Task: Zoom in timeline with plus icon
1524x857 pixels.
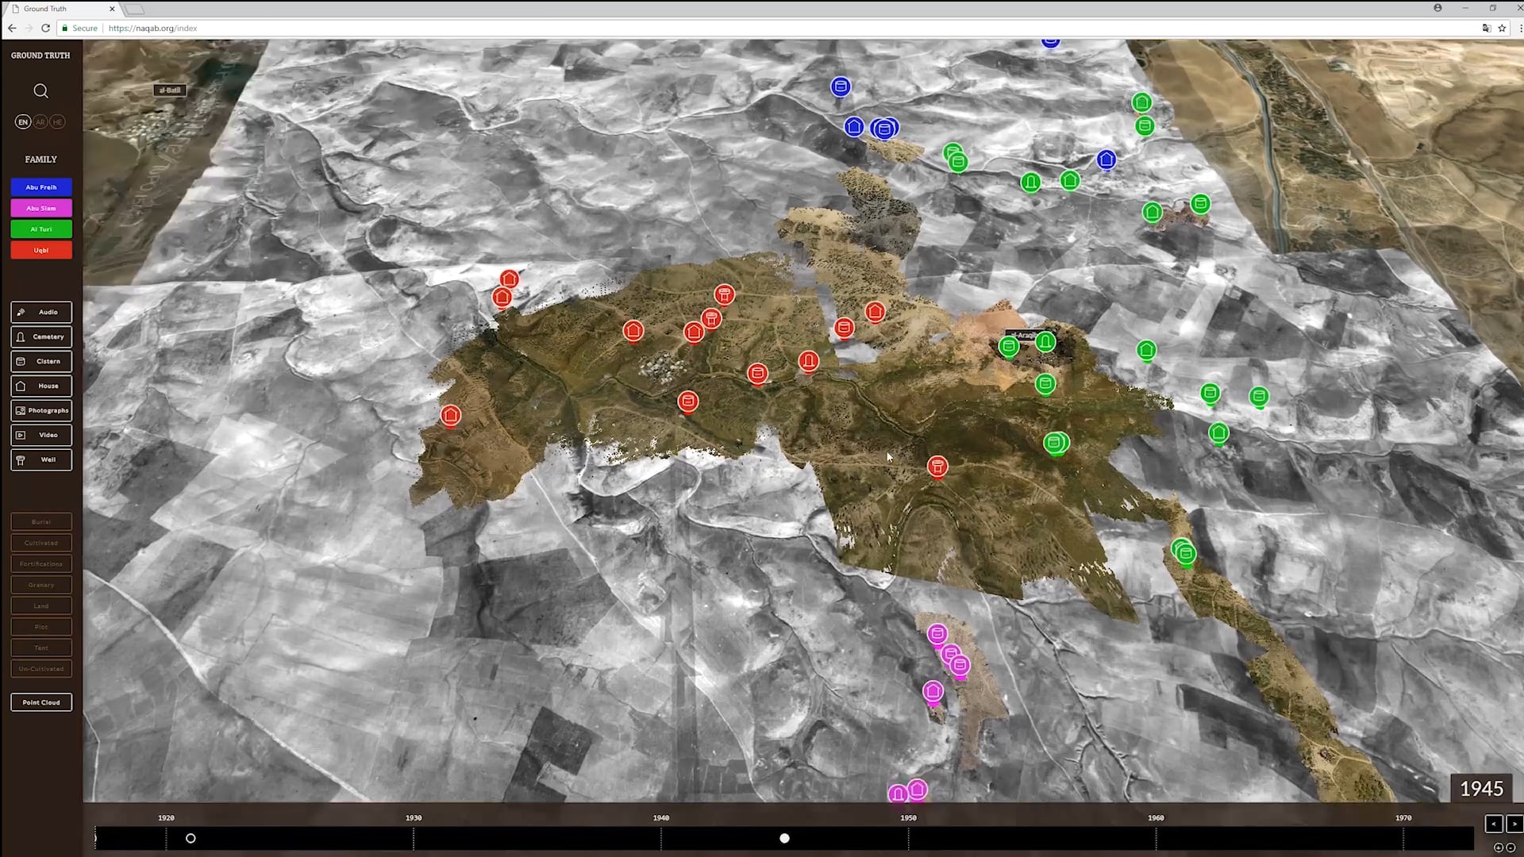Action: [x=1499, y=847]
